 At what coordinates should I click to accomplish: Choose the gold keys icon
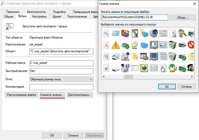pyautogui.click(x=182, y=33)
